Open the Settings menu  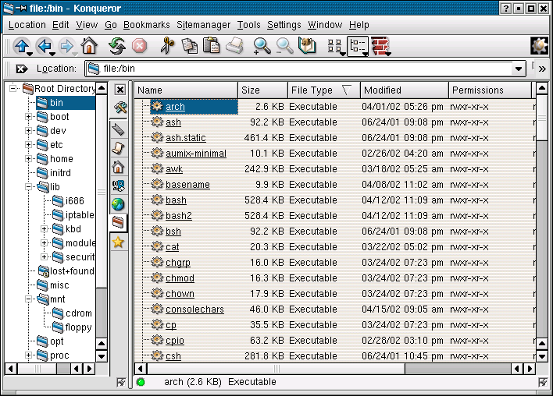click(284, 25)
